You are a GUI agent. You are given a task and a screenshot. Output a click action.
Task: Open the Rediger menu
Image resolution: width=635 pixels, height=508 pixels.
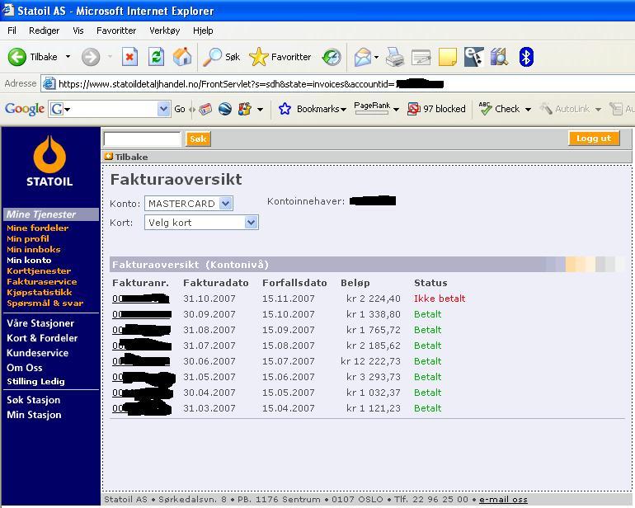(45, 31)
